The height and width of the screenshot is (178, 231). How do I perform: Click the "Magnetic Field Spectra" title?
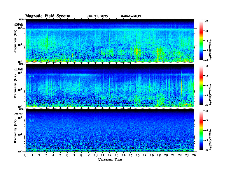48,16
